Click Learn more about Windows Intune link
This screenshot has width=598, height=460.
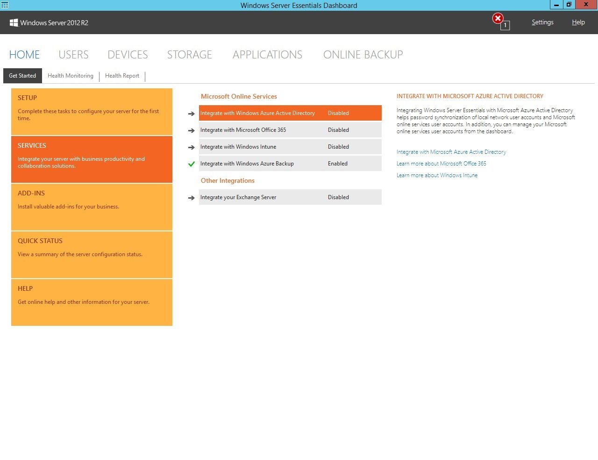[437, 175]
